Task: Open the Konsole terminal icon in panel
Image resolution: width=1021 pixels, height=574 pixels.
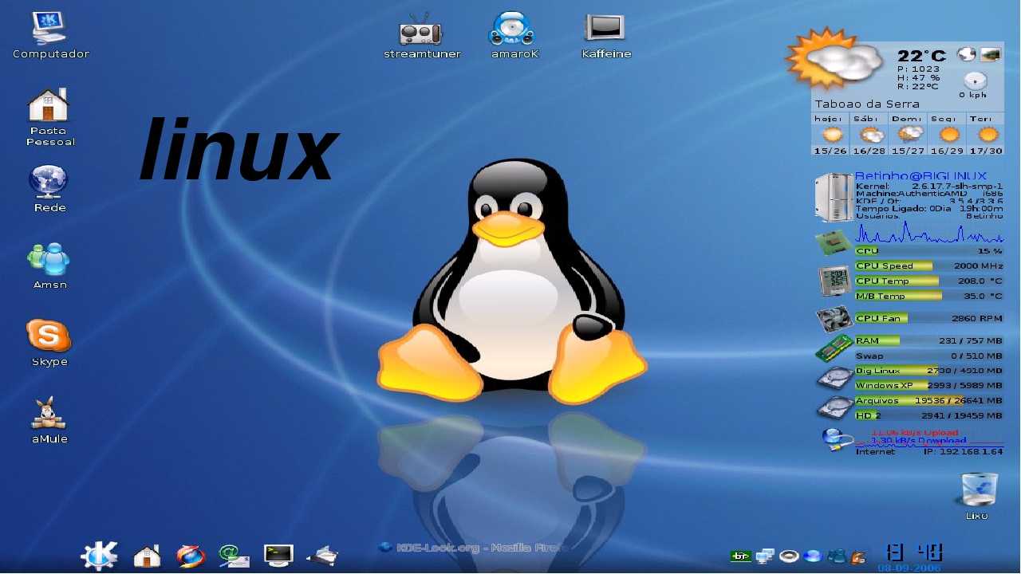Action: point(278,555)
